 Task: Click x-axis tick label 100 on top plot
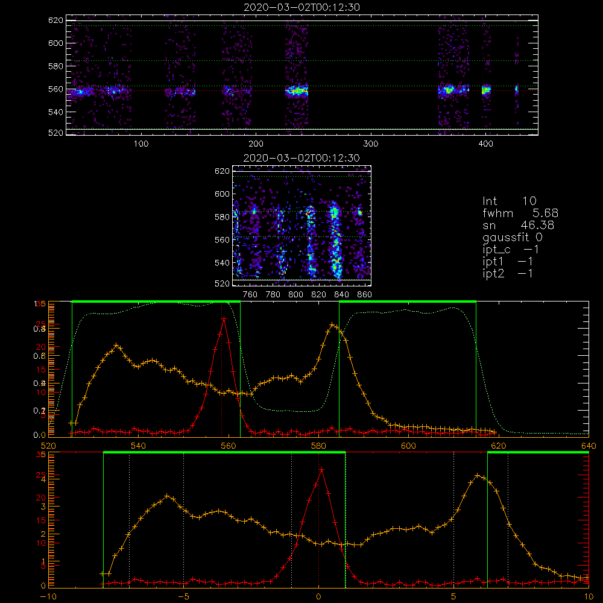coord(140,144)
